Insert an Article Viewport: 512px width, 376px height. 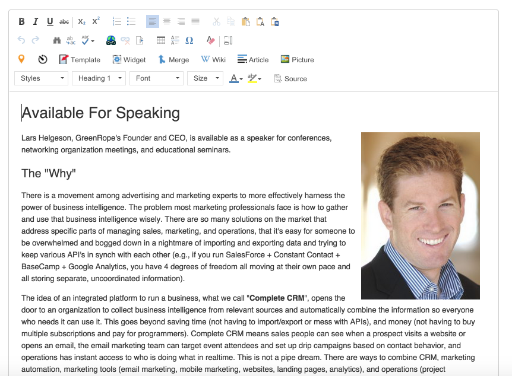[253, 60]
